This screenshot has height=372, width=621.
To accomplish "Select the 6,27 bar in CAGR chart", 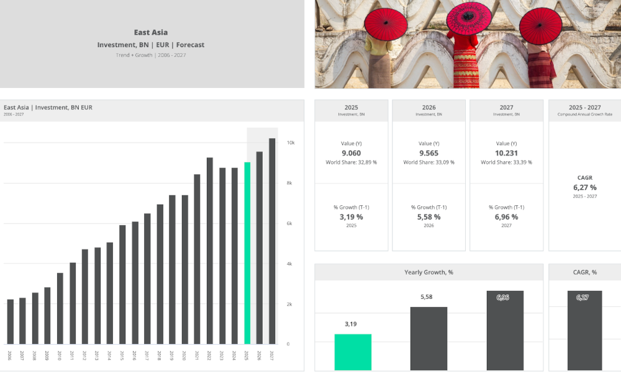I will point(584,330).
